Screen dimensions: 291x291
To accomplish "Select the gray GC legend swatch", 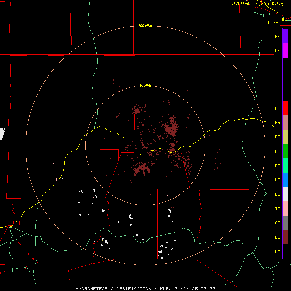I will pyautogui.click(x=286, y=223).
